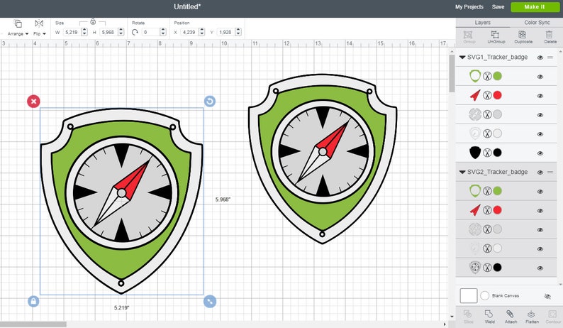Click SVG1 red layer cut linetype icon

(487, 95)
